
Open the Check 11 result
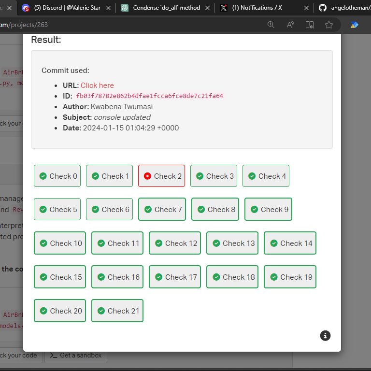click(x=117, y=243)
